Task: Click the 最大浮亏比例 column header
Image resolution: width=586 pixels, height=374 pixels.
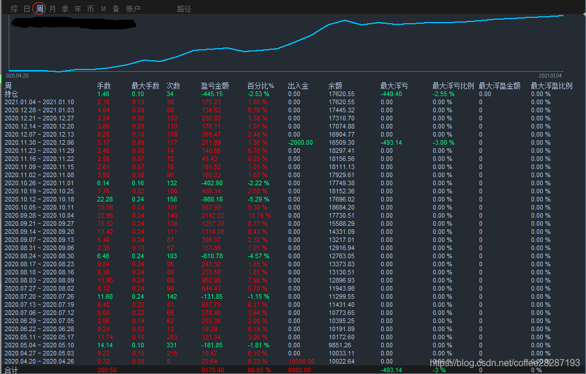Action: 453,86
